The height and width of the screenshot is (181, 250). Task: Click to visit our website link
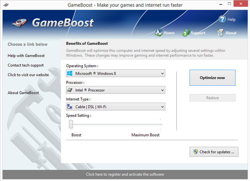(28, 75)
